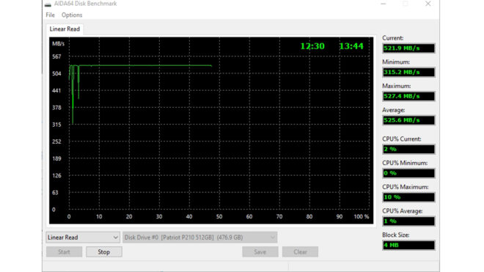Click the remaining time 13:44 in graph
Screen dimensions: 484x272
tap(351, 46)
